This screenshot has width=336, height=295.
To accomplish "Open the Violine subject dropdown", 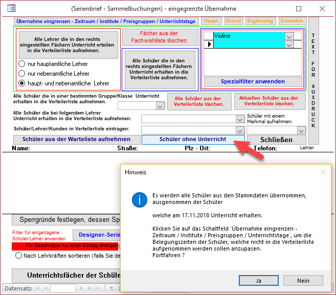I will pos(289,36).
